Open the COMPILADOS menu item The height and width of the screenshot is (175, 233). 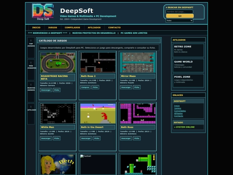72,28
